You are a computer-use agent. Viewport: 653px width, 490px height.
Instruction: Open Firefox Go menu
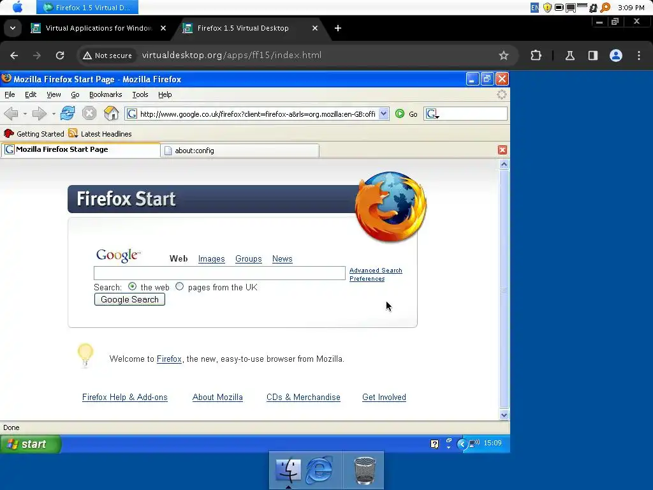point(75,94)
